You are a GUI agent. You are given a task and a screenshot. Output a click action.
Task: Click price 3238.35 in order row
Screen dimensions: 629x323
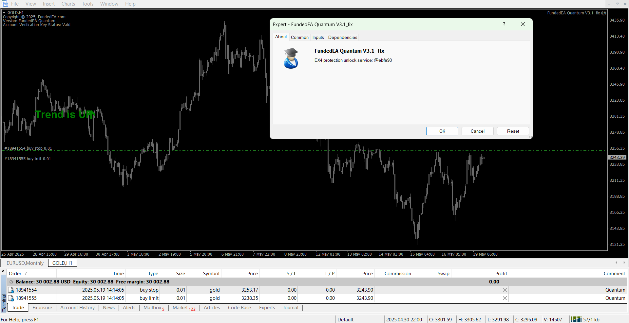[250, 298]
